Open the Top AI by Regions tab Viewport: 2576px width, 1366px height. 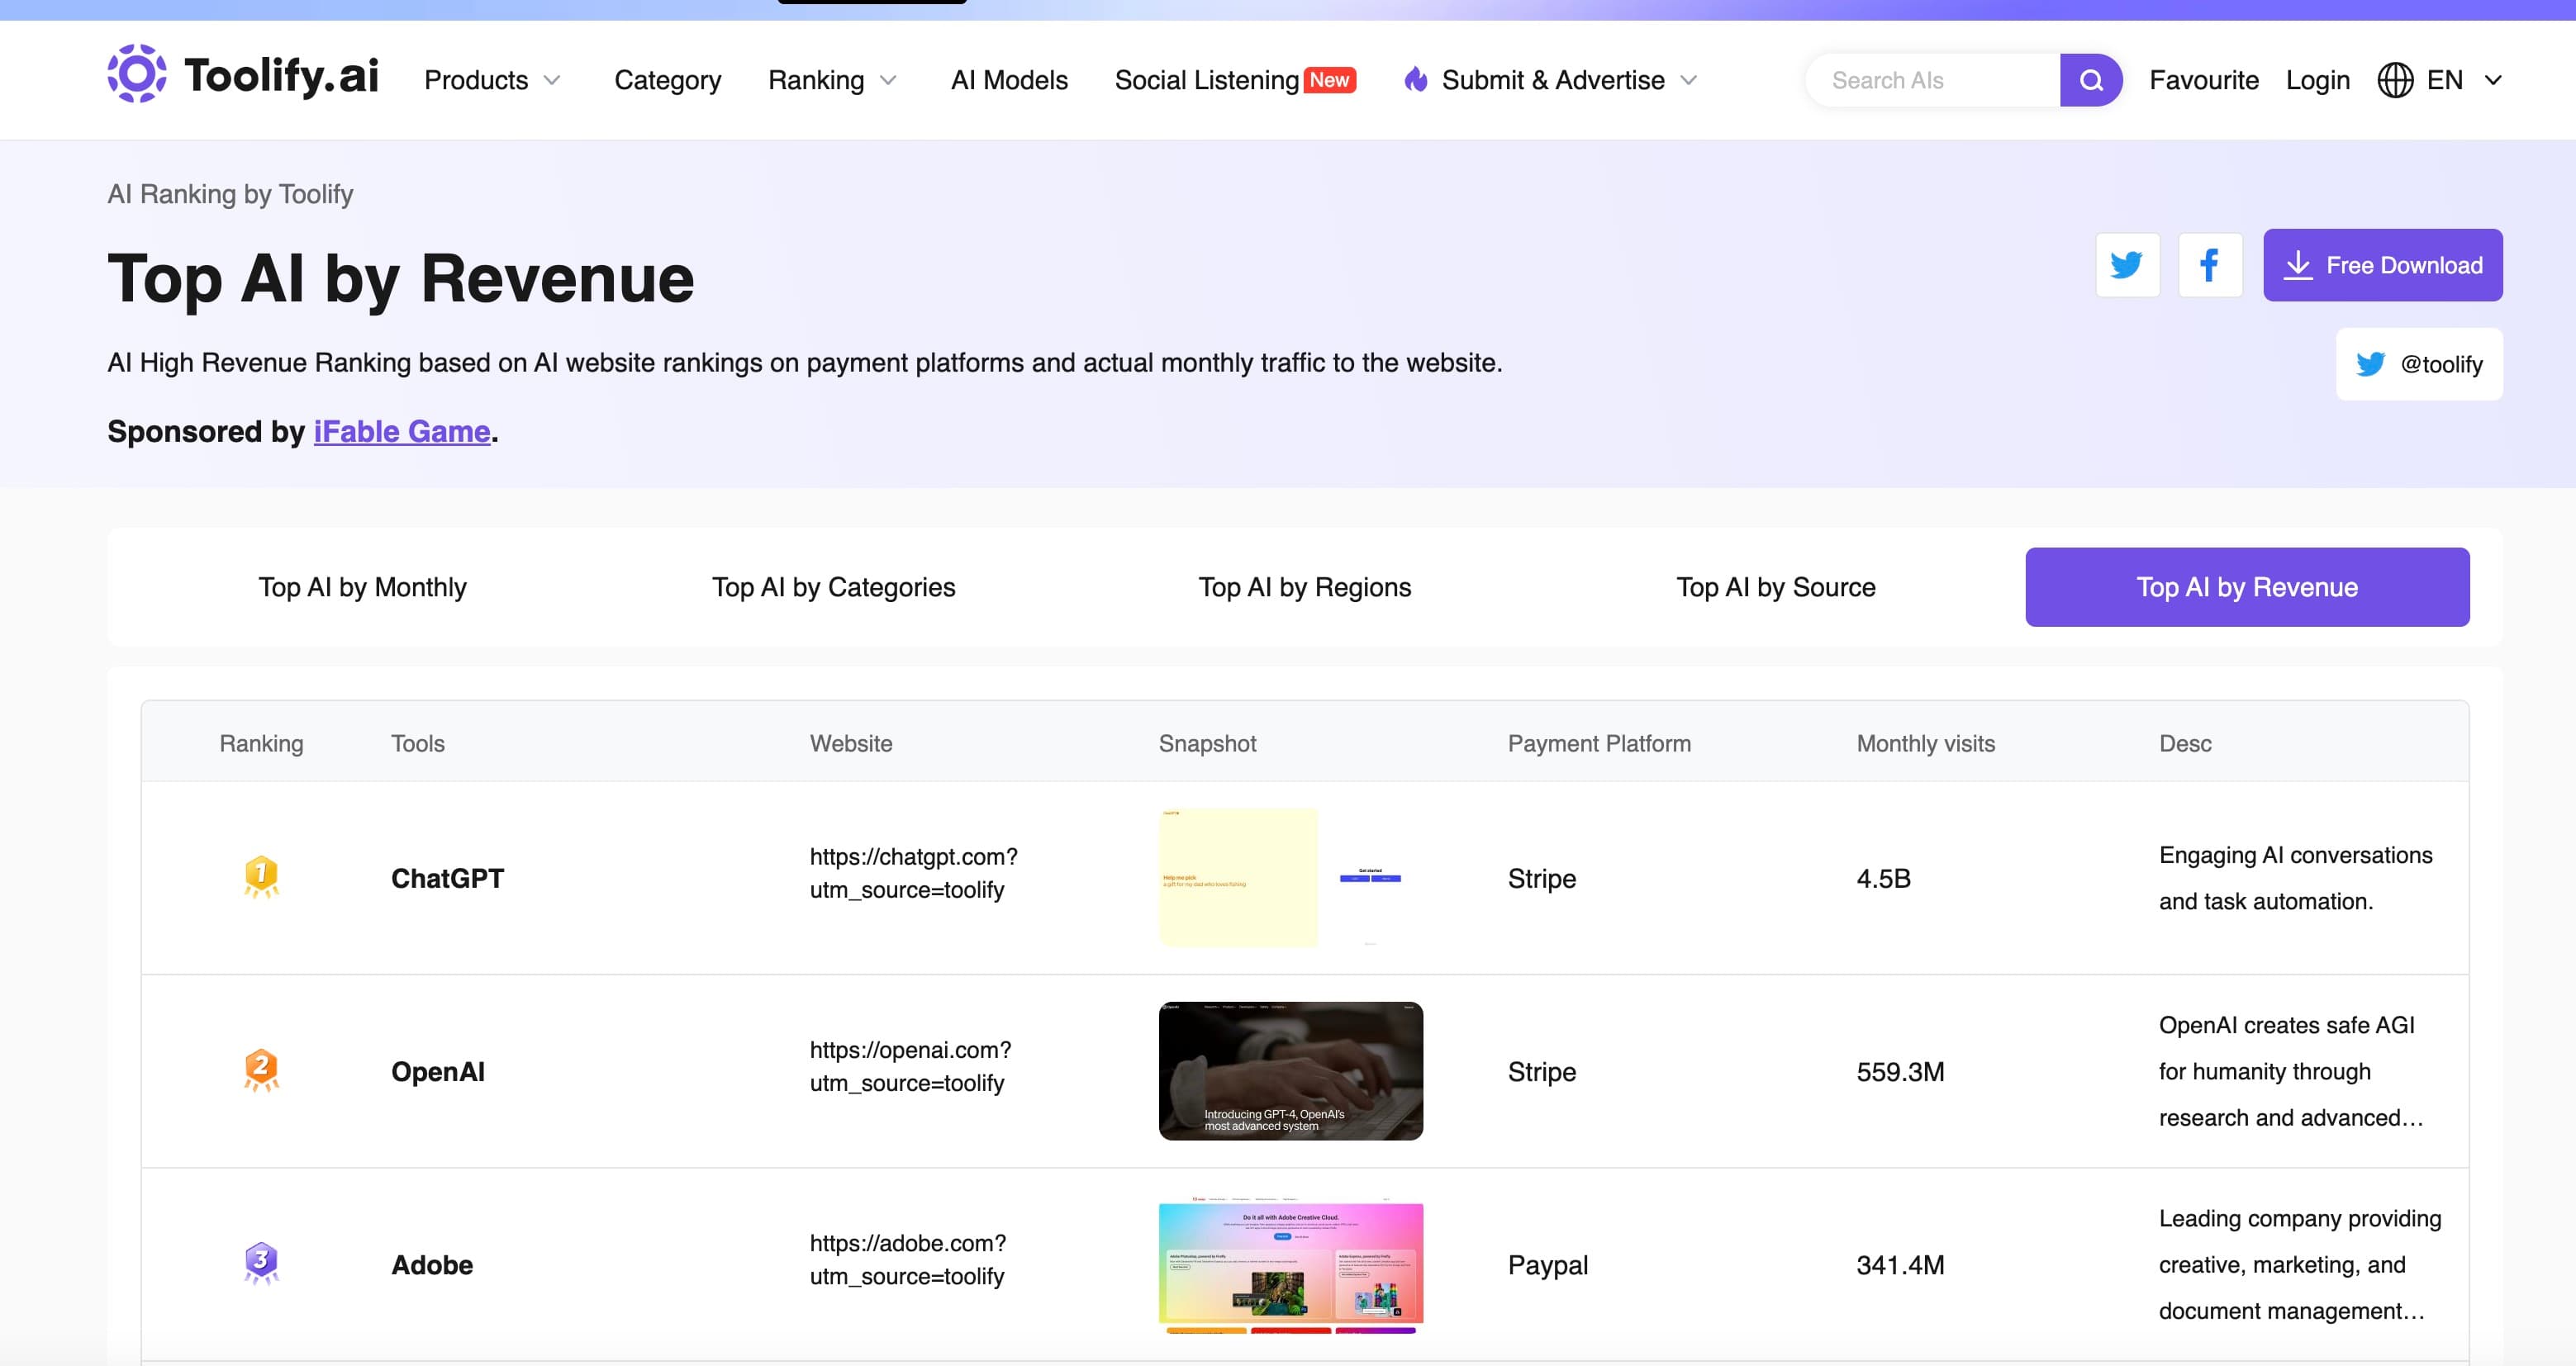(x=1304, y=587)
